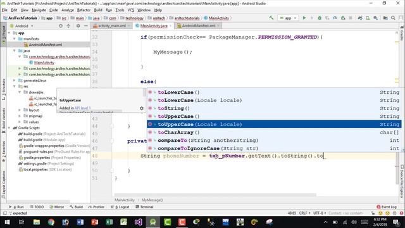Click the happy smiley feedback icon

coord(380,213)
